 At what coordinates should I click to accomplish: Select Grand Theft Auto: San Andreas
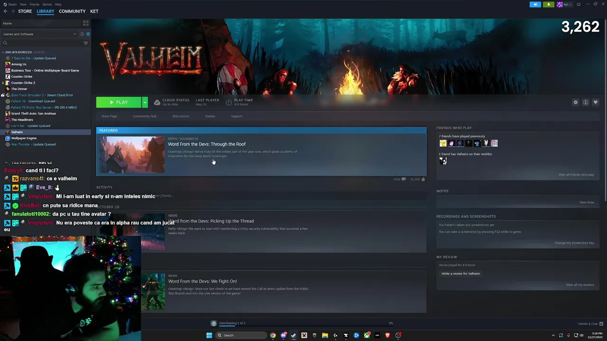[33, 114]
